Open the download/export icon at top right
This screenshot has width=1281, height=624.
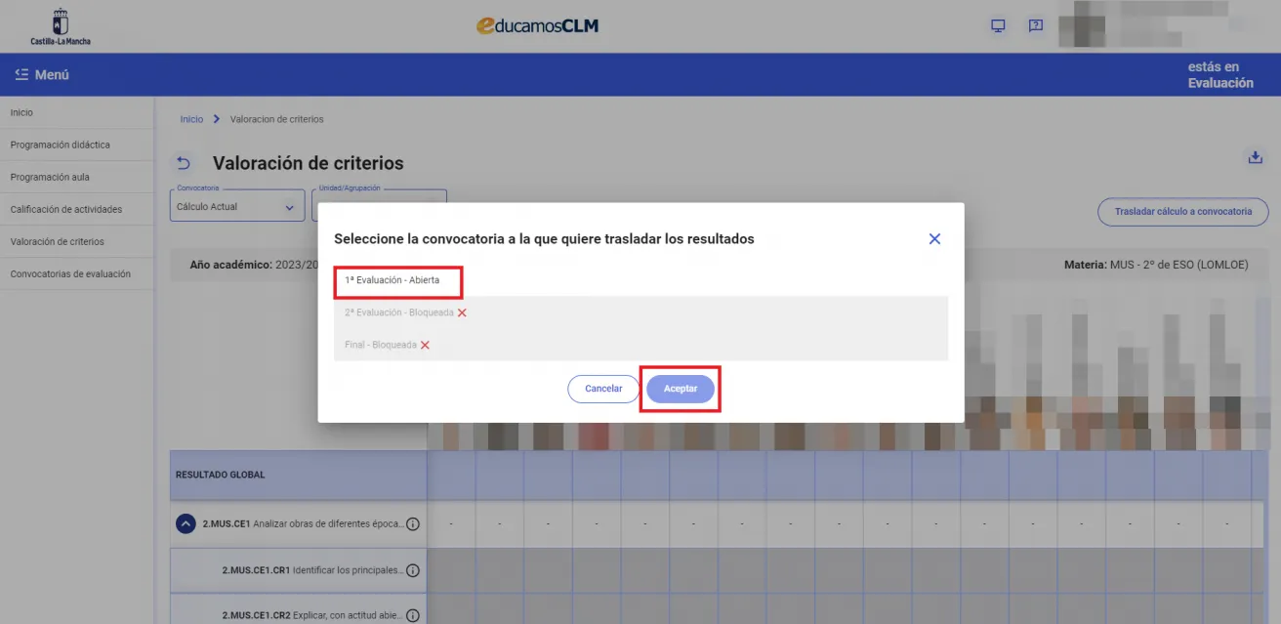click(x=1255, y=155)
